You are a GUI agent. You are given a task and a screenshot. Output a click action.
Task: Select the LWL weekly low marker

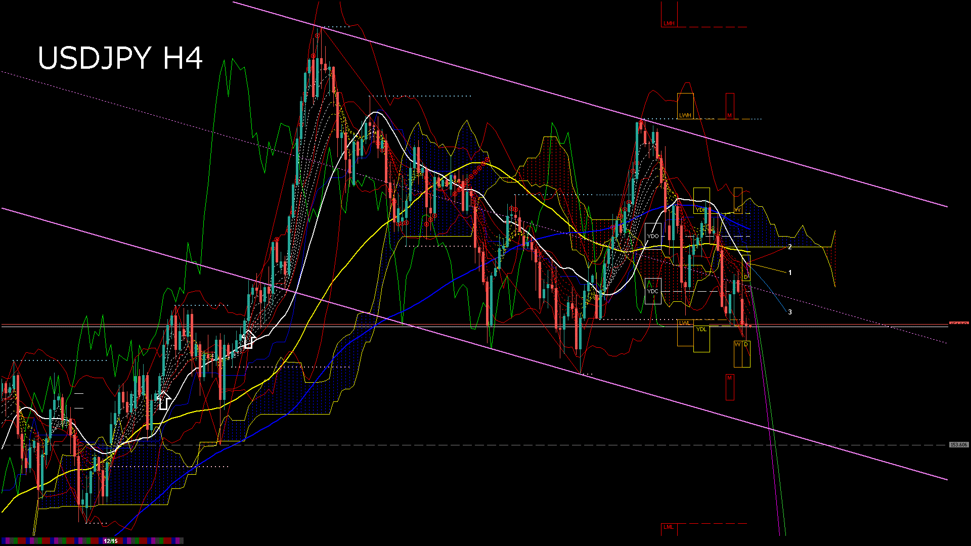point(684,323)
